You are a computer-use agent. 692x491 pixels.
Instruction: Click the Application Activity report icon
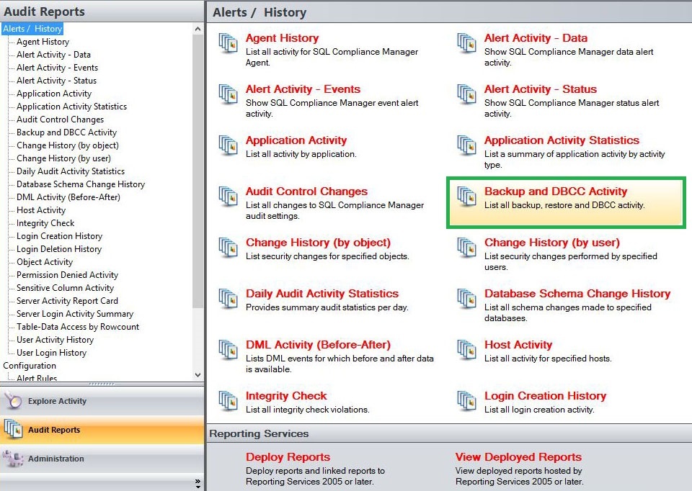tap(229, 145)
